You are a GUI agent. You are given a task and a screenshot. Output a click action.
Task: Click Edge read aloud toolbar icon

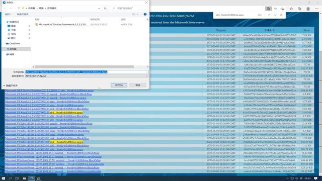[x=275, y=9]
